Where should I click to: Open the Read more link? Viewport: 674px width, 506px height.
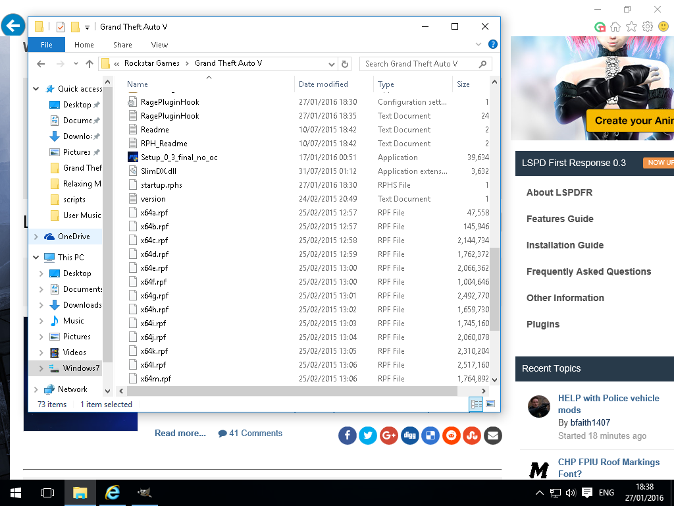[x=180, y=434]
